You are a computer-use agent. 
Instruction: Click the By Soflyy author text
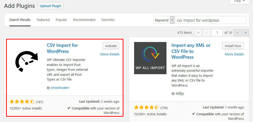click(x=178, y=93)
